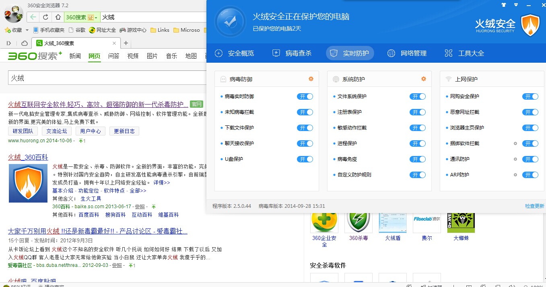
Task: Click the skin (shirt) icon in Huorong title bar
Action: pos(503,5)
